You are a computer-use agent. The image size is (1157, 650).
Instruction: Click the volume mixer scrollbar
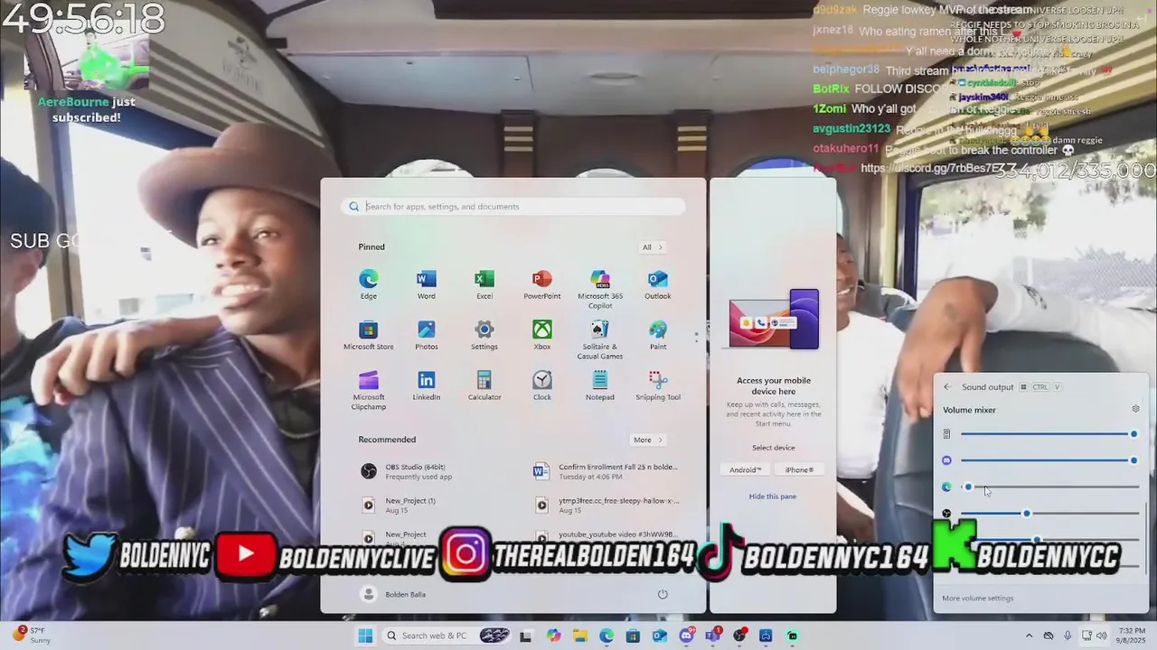point(1146,540)
